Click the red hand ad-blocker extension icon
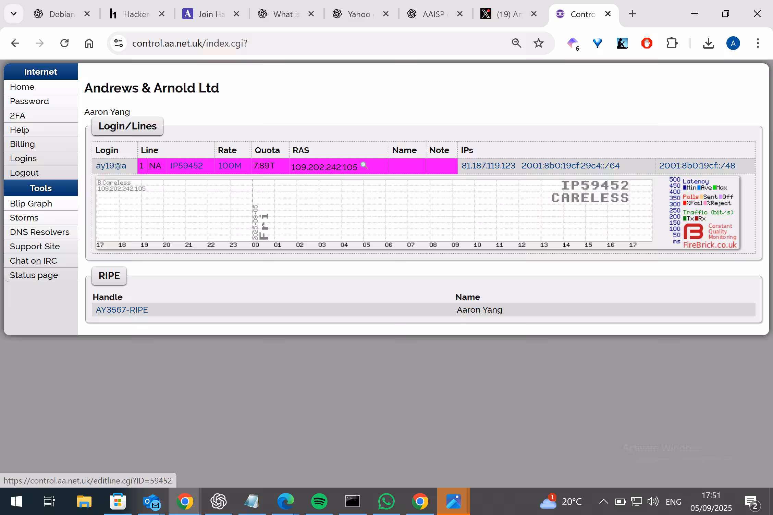Image resolution: width=773 pixels, height=515 pixels. (x=647, y=43)
